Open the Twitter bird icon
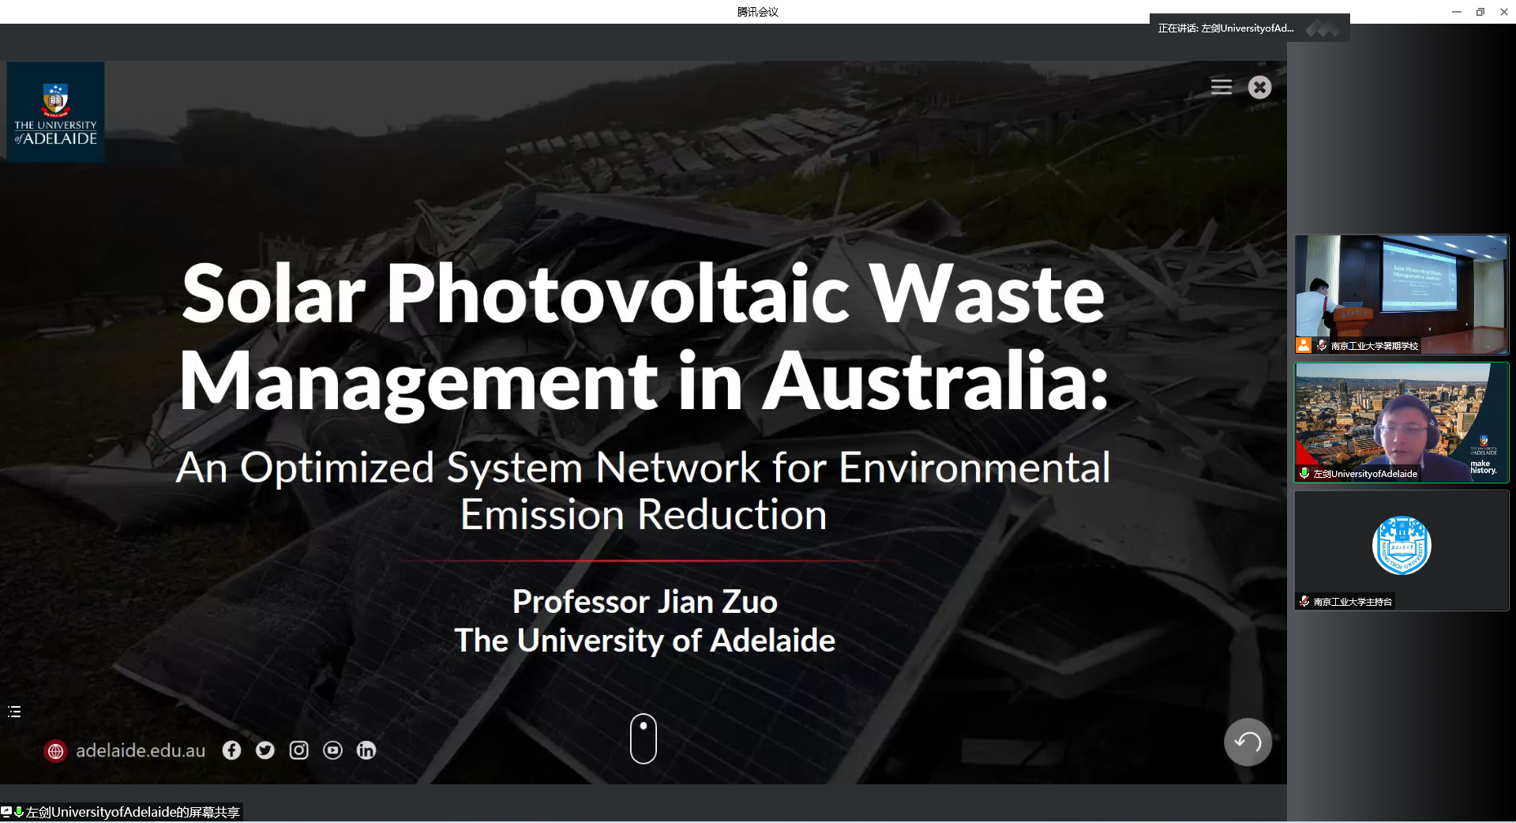The height and width of the screenshot is (823, 1516). pos(265,750)
